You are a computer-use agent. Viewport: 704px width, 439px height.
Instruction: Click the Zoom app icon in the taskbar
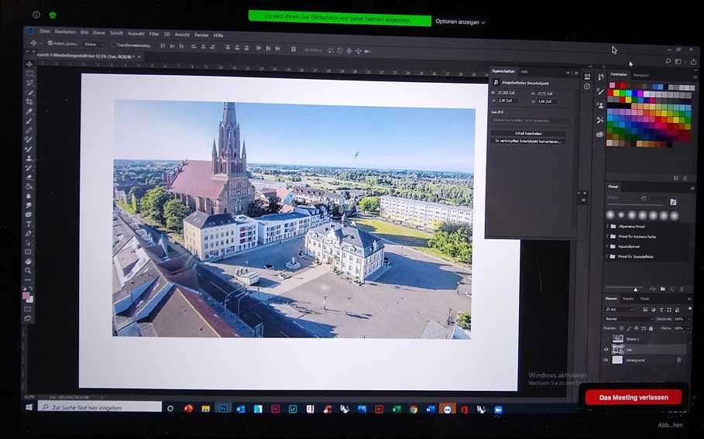499,409
